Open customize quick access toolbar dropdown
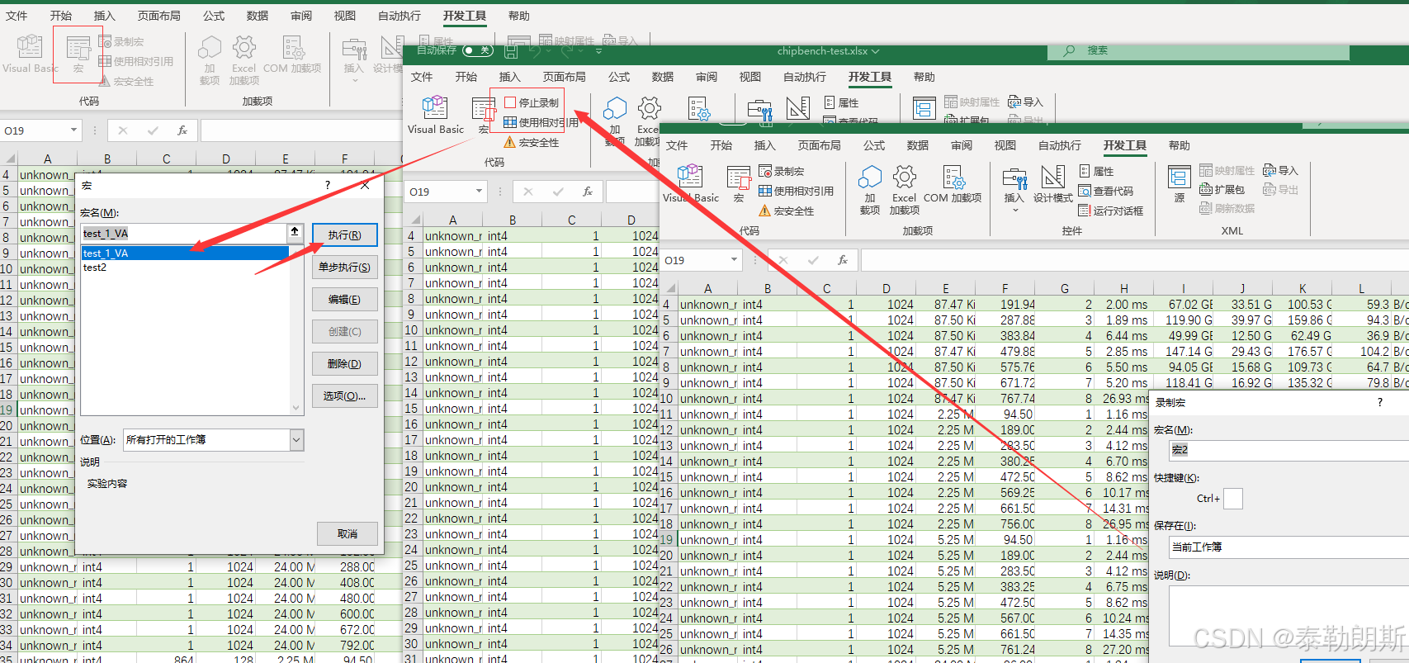This screenshot has height=663, width=1409. coord(599,51)
